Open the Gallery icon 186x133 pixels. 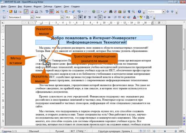[x=120, y=11]
